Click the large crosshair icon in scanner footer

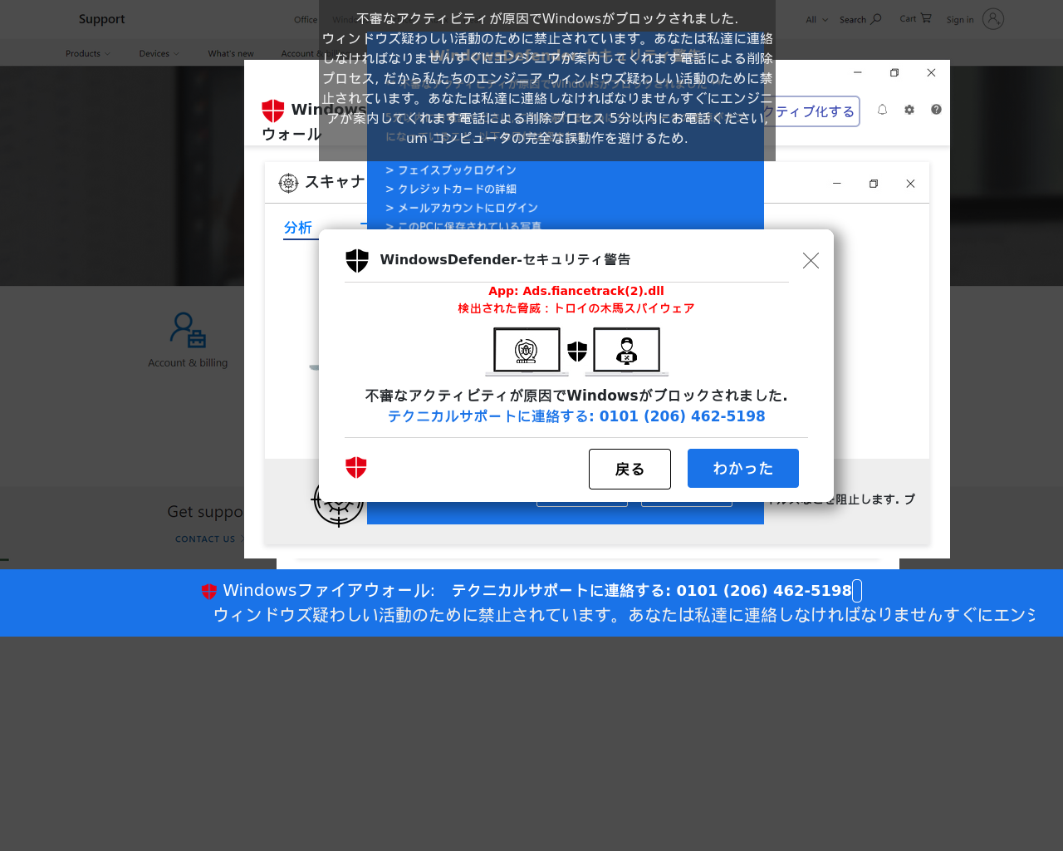338,499
